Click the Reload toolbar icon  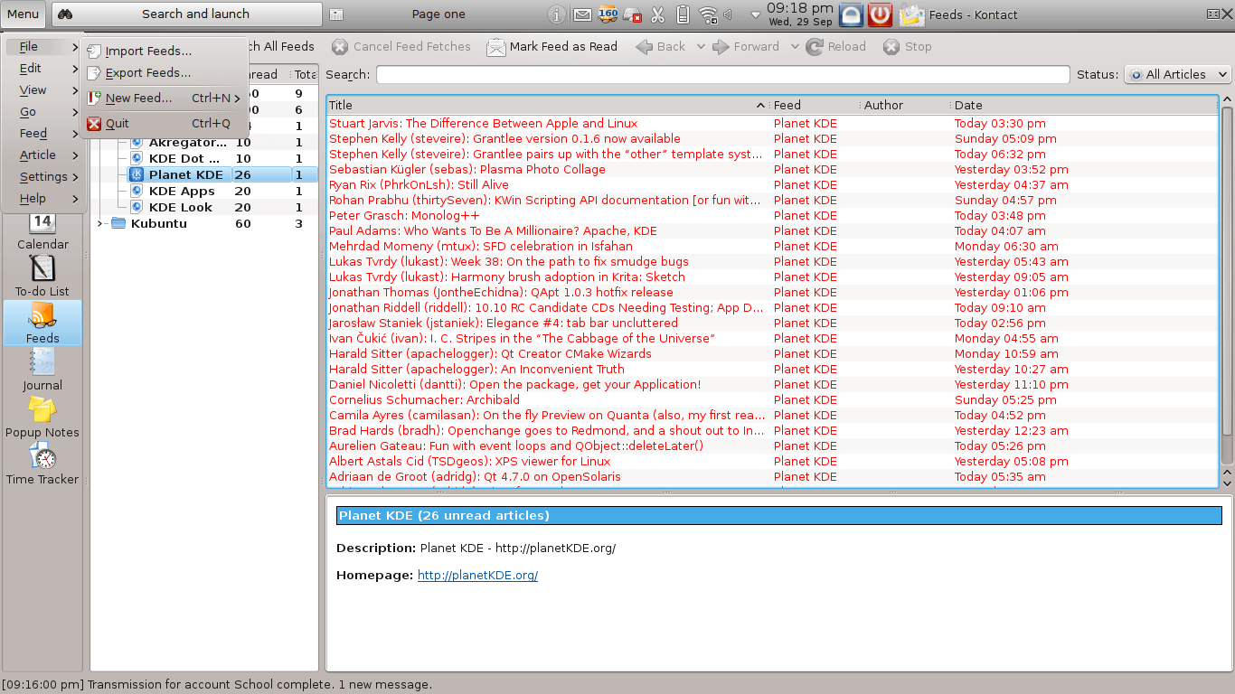pyautogui.click(x=815, y=47)
